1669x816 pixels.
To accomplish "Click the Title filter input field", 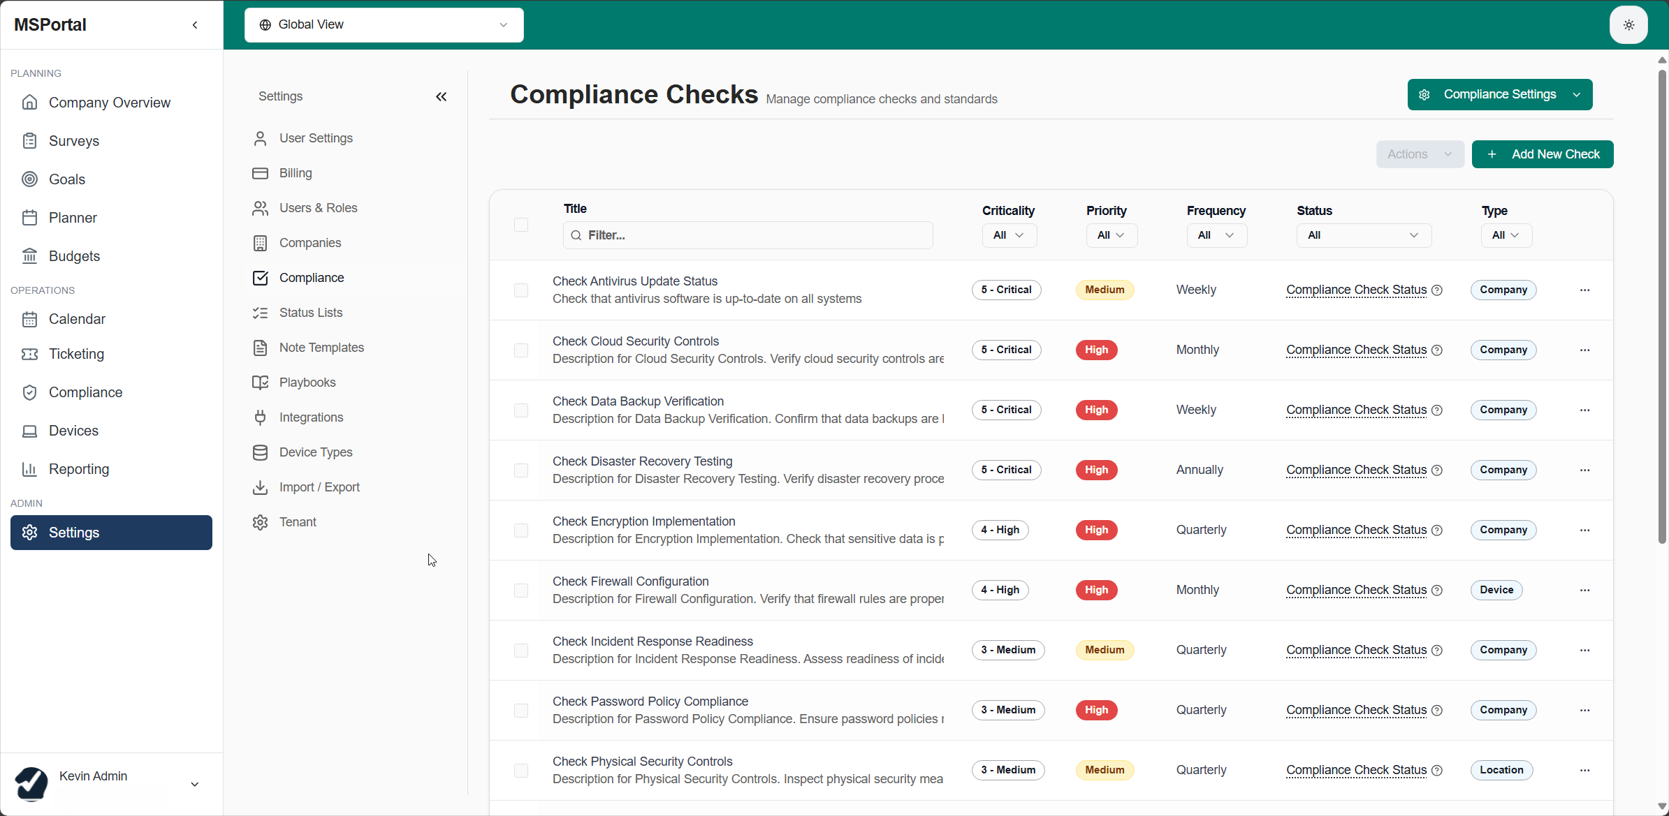I will point(748,235).
